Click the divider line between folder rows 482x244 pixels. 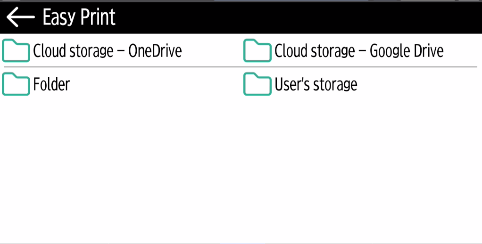pyautogui.click(x=241, y=67)
